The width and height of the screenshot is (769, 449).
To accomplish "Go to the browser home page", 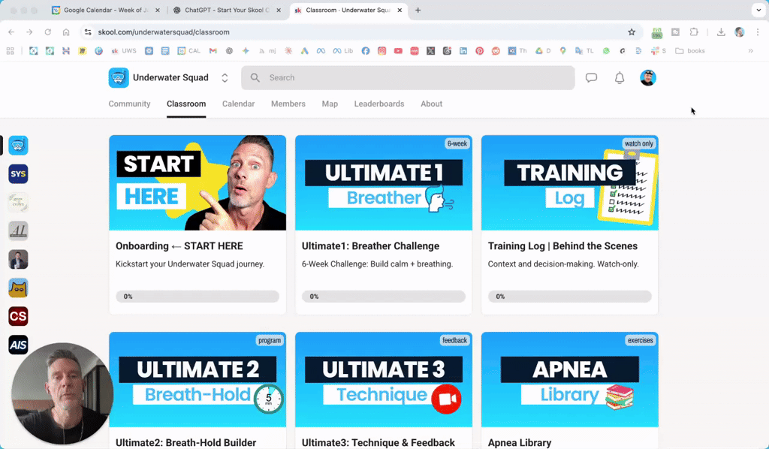I will click(66, 32).
